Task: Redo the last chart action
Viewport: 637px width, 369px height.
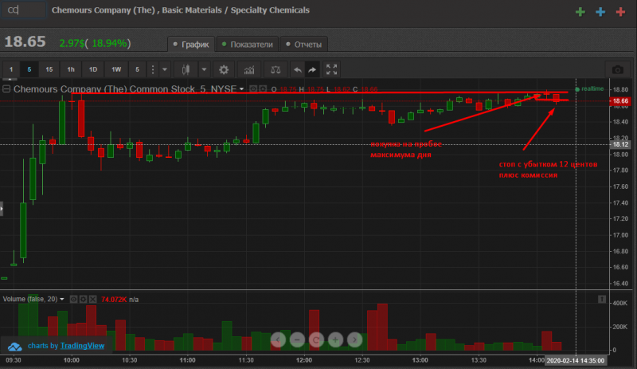Action: tap(312, 69)
